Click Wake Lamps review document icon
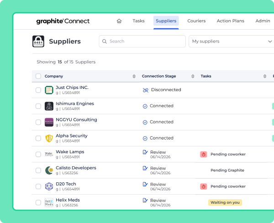This screenshot has height=223, width=274. 145,152
